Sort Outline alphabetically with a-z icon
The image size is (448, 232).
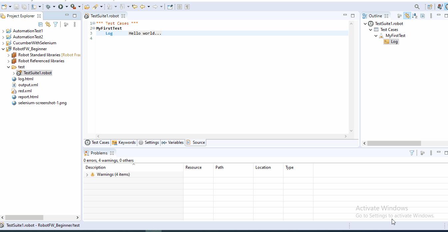click(x=415, y=16)
